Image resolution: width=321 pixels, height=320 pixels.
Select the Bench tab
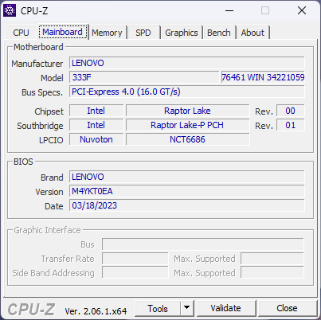coord(219,33)
